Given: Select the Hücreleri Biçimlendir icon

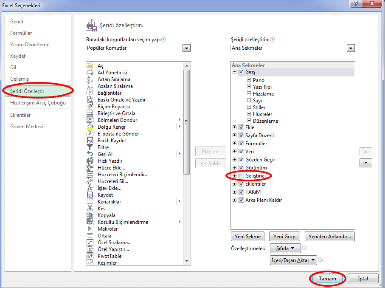Looking at the screenshot, I should click(90, 174).
